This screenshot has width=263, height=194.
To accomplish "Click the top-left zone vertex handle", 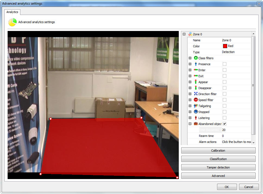I will (51, 119).
